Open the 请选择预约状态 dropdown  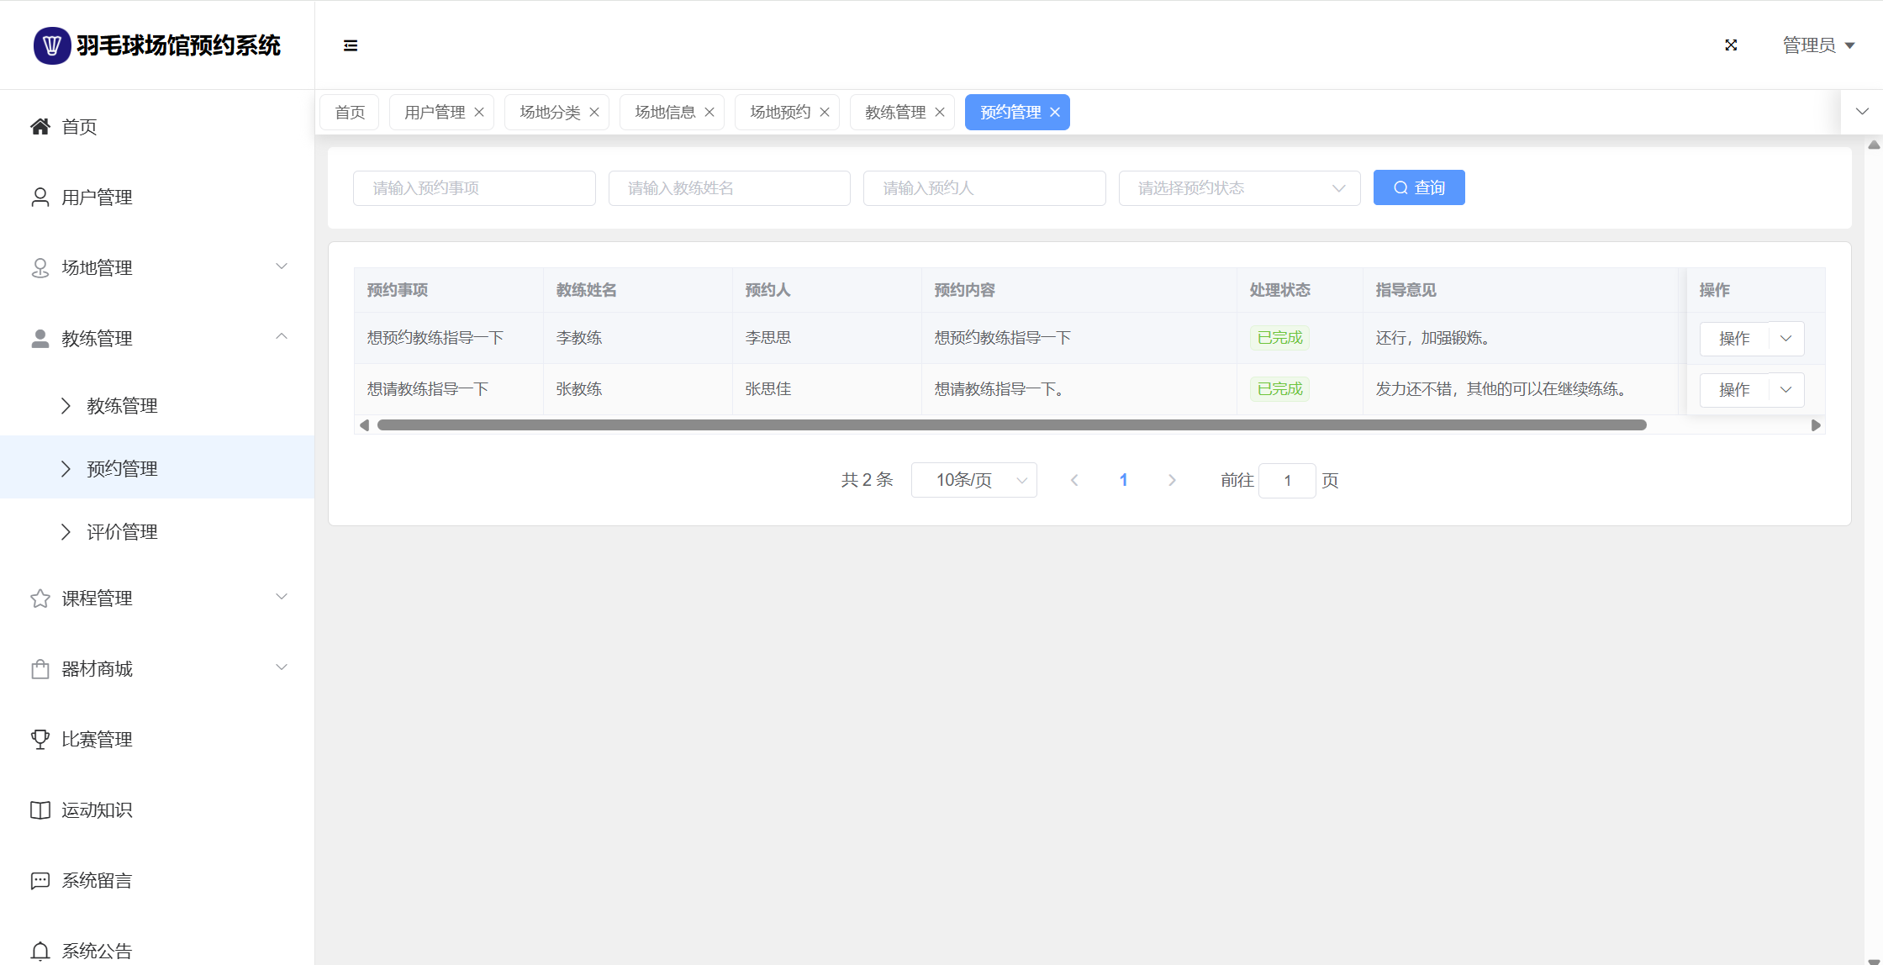(1239, 188)
